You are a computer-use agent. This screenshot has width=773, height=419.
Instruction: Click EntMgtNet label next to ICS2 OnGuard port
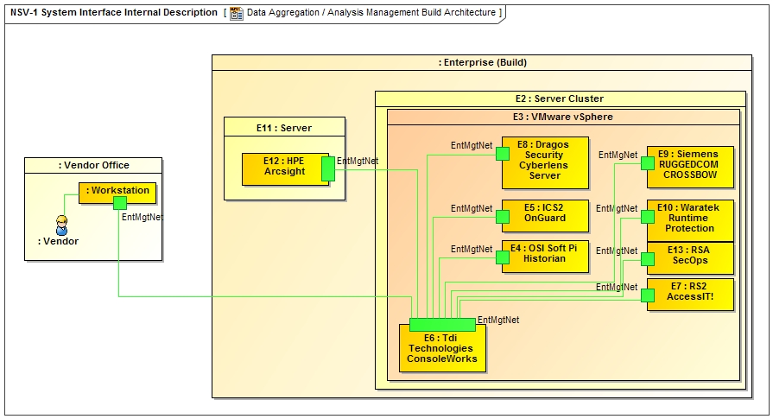[x=472, y=208]
